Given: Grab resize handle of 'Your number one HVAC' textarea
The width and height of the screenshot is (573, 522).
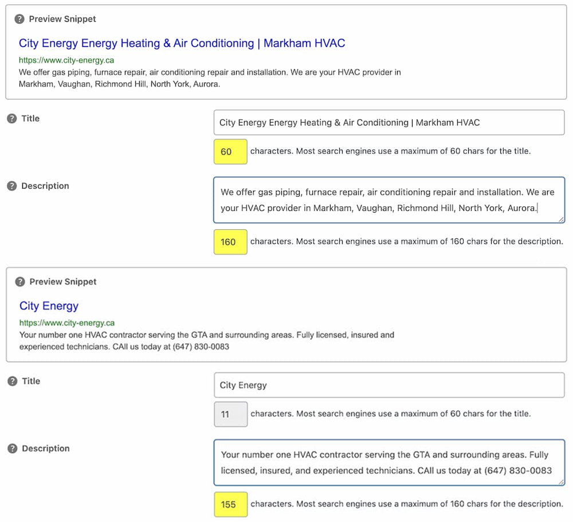Looking at the screenshot, I should 561,482.
